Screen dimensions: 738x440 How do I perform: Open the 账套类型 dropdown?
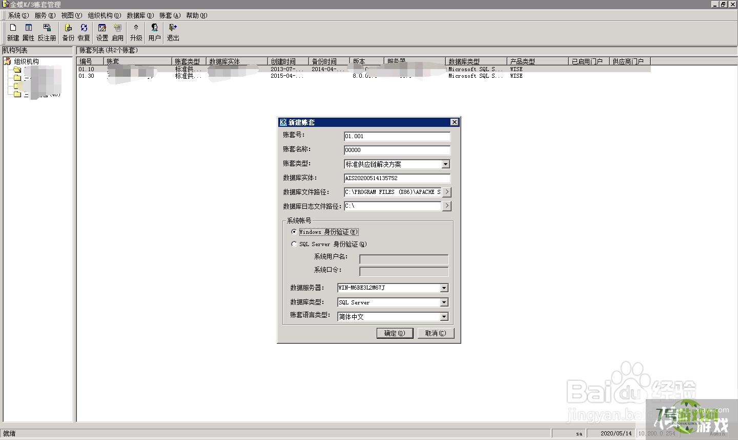[445, 164]
